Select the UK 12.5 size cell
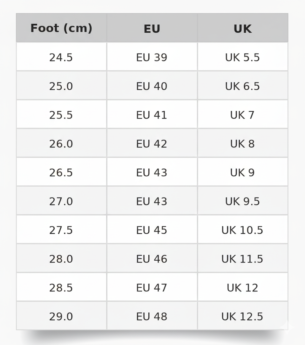The height and width of the screenshot is (345, 305). tap(242, 316)
